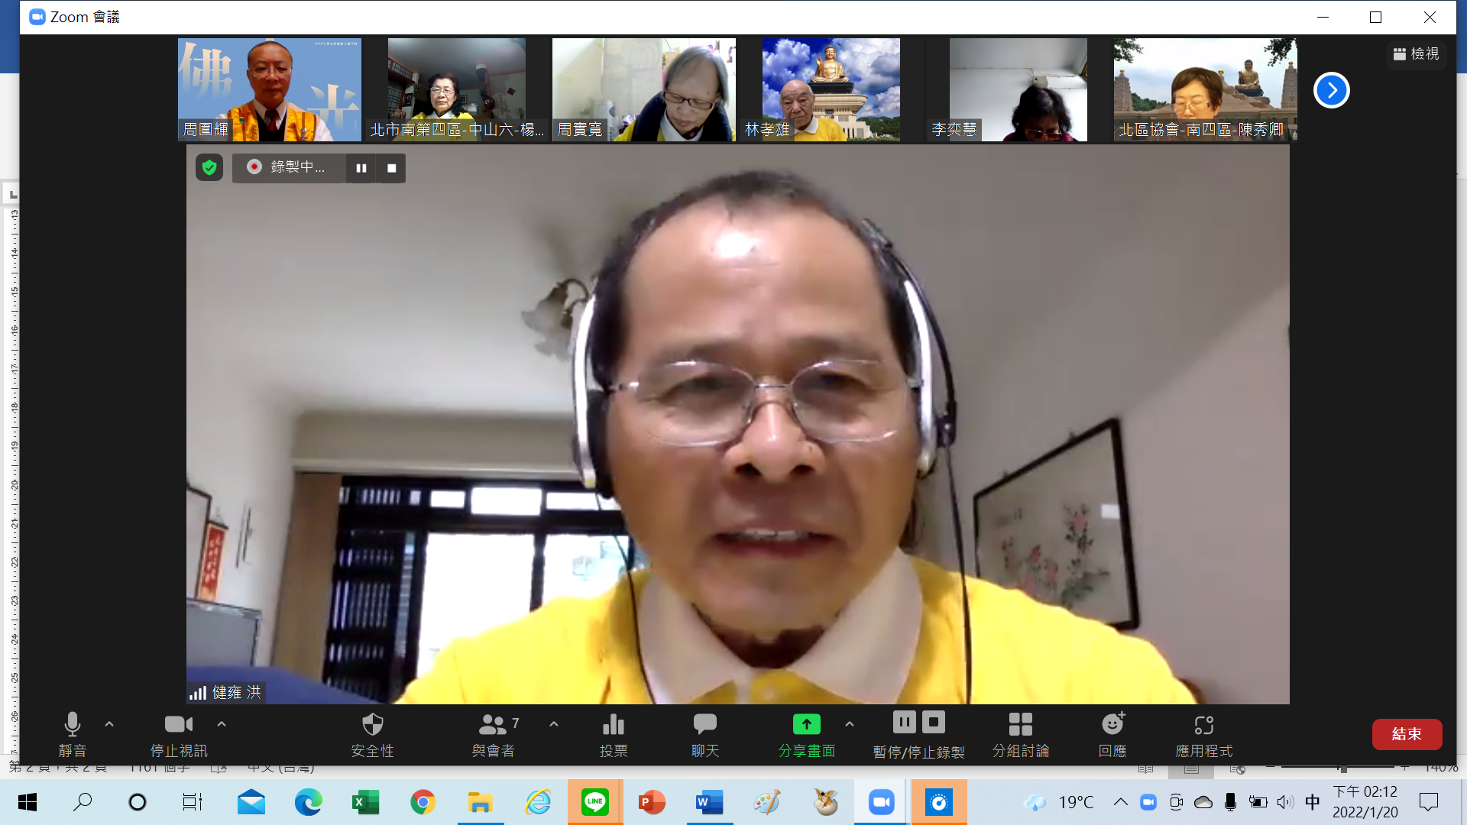
Task: Click the green encryption shield icon
Action: coord(209,167)
